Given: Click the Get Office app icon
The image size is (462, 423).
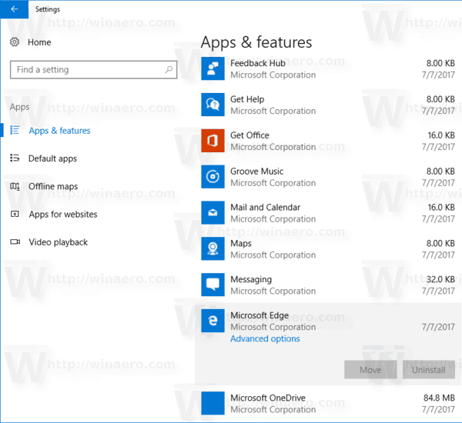Looking at the screenshot, I should 213,141.
